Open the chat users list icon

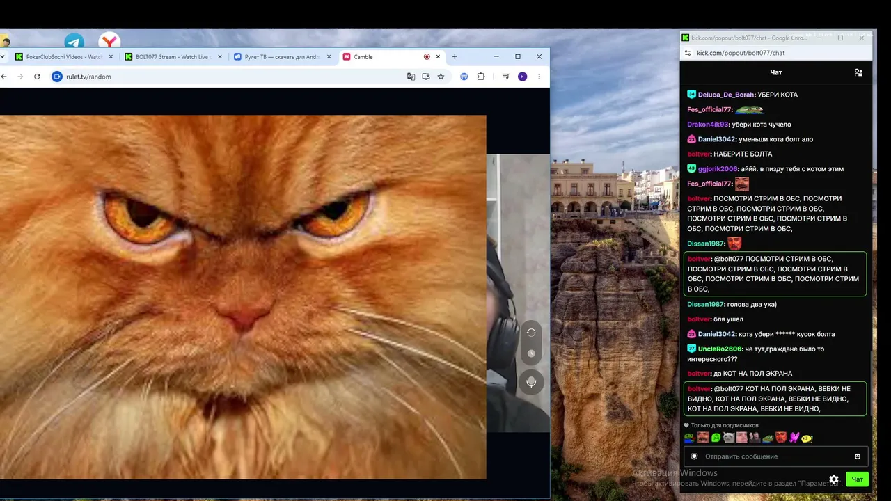point(858,72)
